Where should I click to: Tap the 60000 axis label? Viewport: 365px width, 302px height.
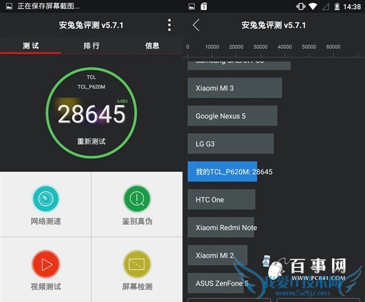click(x=333, y=47)
